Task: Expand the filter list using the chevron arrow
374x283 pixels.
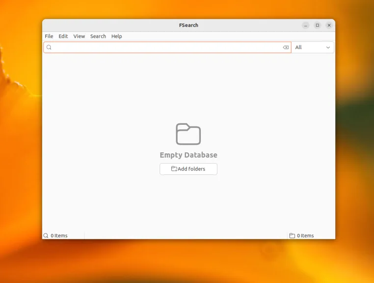Action: pos(328,48)
